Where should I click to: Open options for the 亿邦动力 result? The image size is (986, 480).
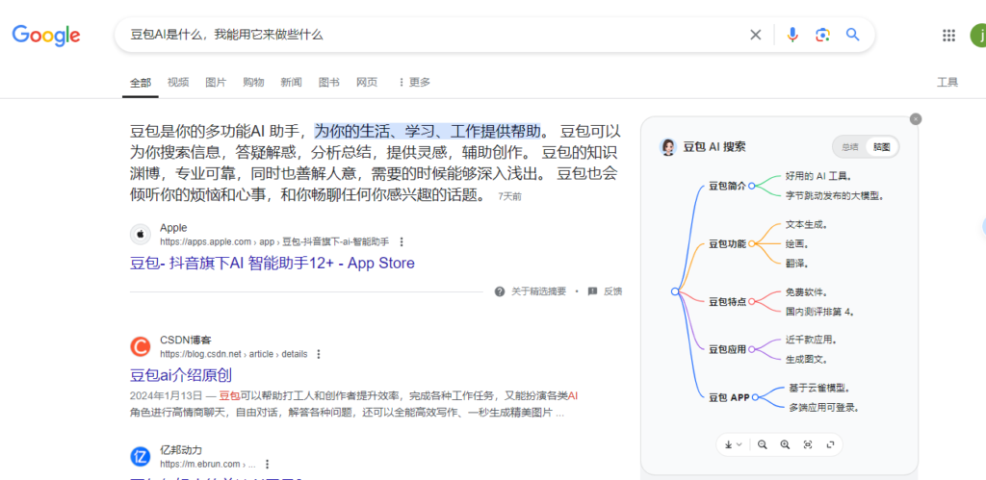click(x=268, y=465)
